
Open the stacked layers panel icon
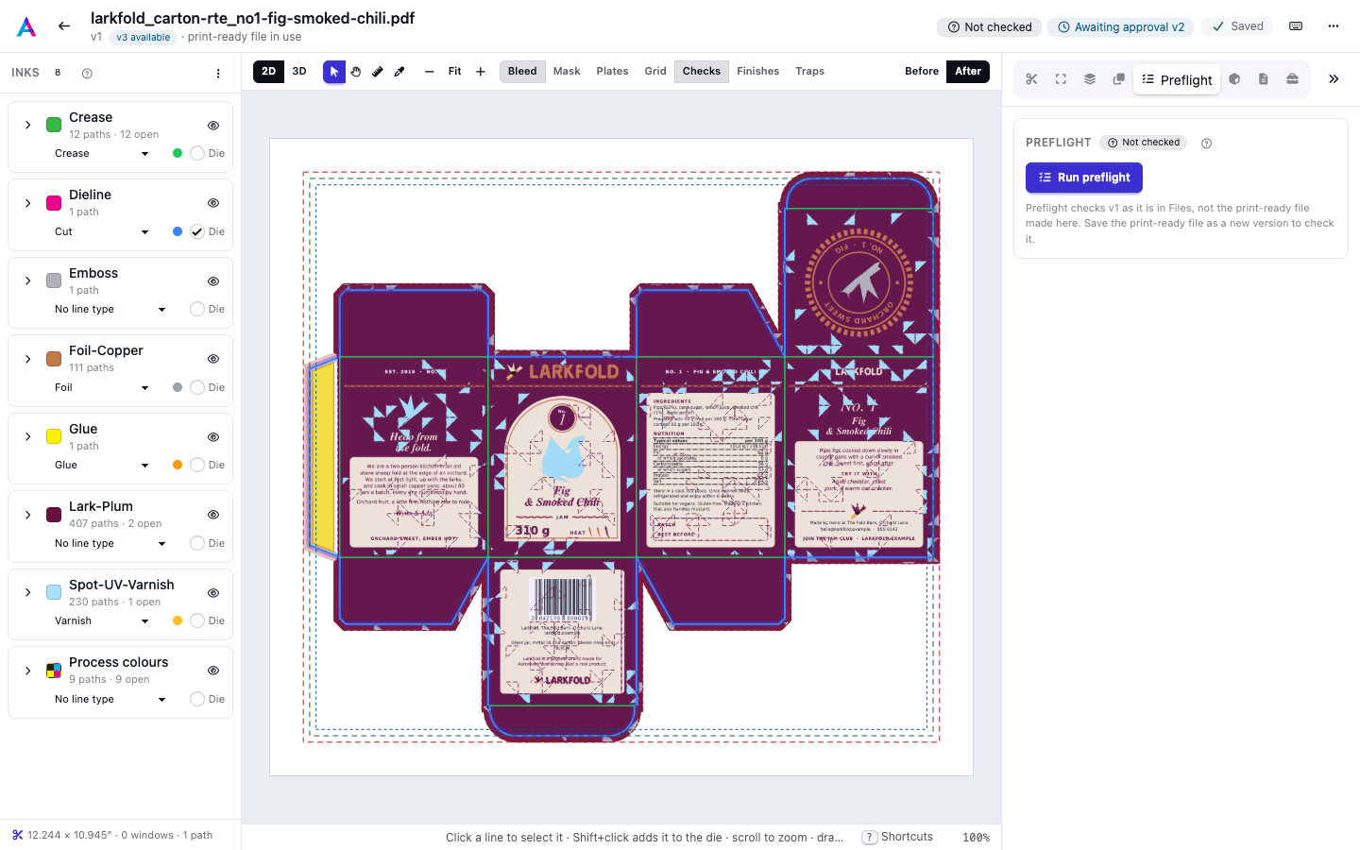[x=1090, y=79]
